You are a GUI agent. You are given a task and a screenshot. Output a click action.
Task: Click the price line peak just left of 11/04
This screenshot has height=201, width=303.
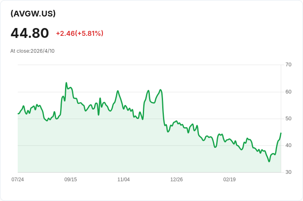(x=118, y=91)
